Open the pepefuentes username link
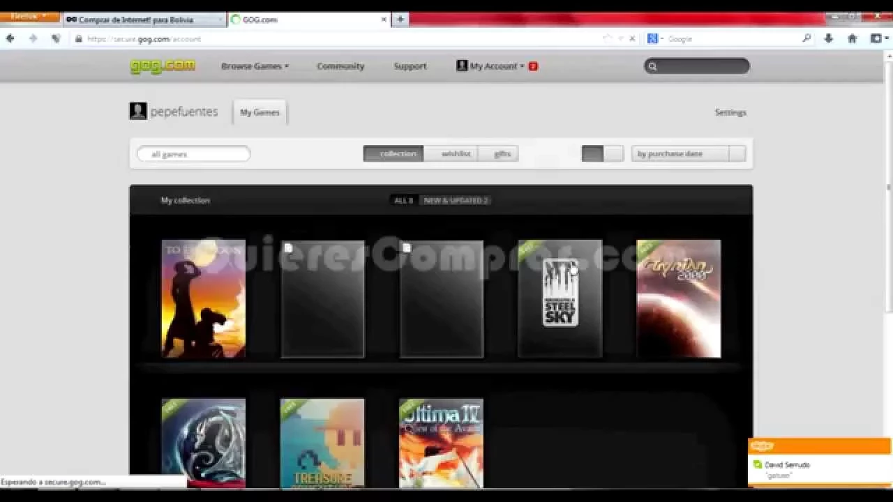893x502 pixels. [x=184, y=112]
